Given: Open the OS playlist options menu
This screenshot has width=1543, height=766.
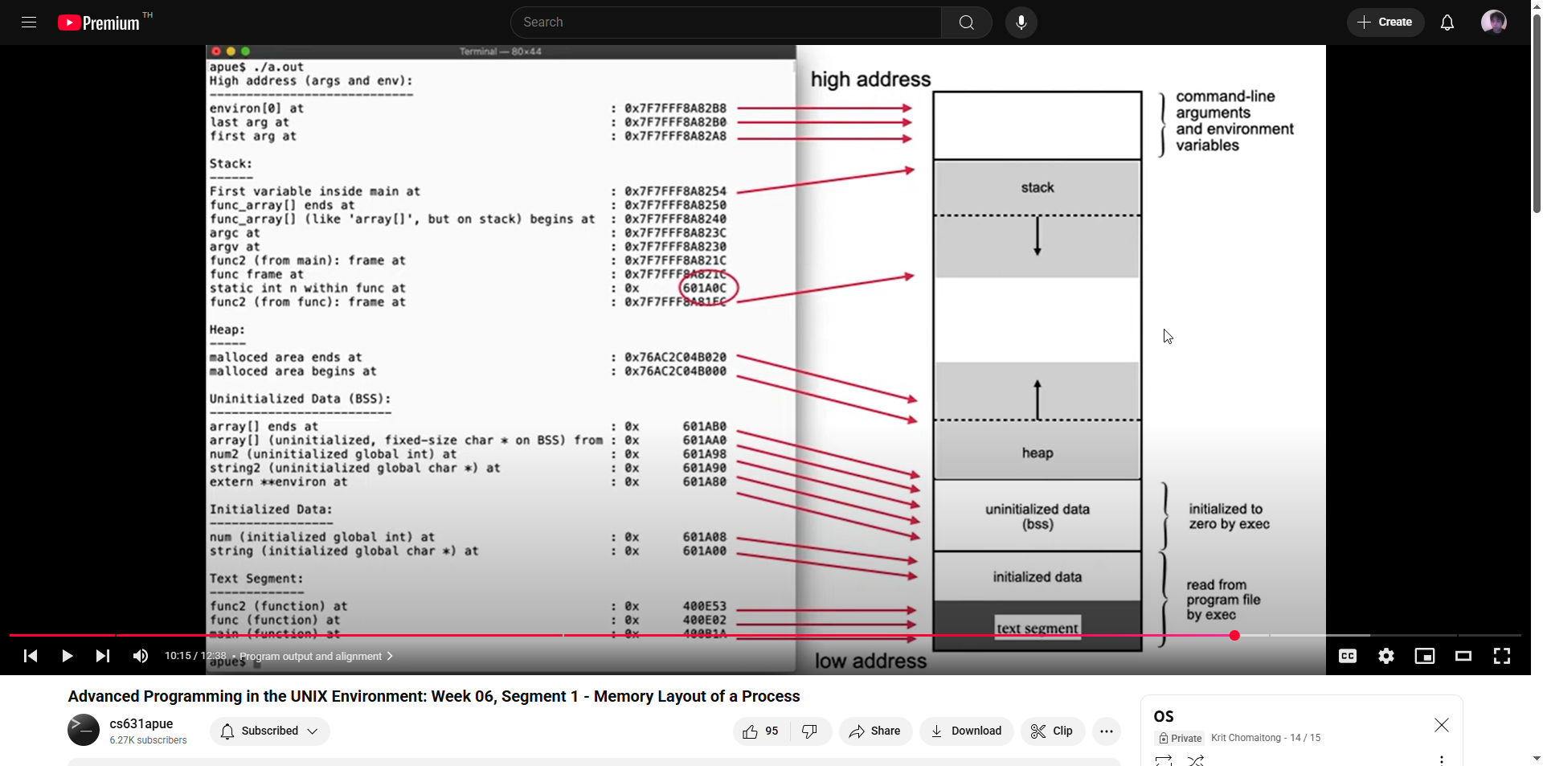Looking at the screenshot, I should tap(1441, 760).
